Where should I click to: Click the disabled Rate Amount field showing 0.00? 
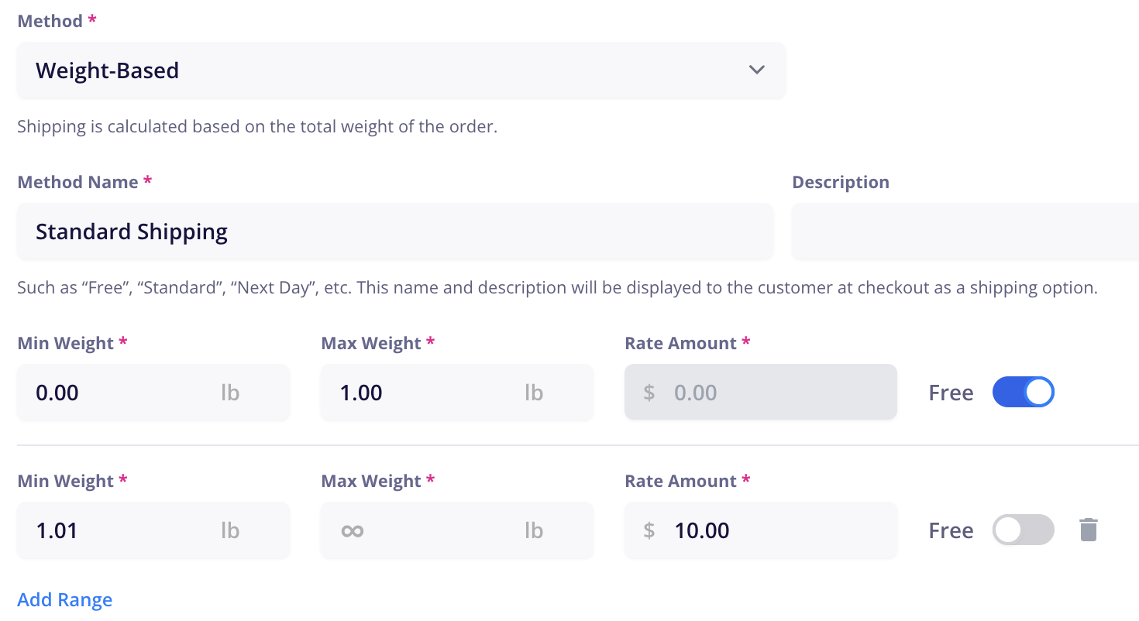click(x=761, y=393)
